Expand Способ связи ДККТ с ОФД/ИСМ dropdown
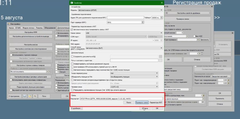The height and width of the screenshot is (119, 240). click(124, 48)
